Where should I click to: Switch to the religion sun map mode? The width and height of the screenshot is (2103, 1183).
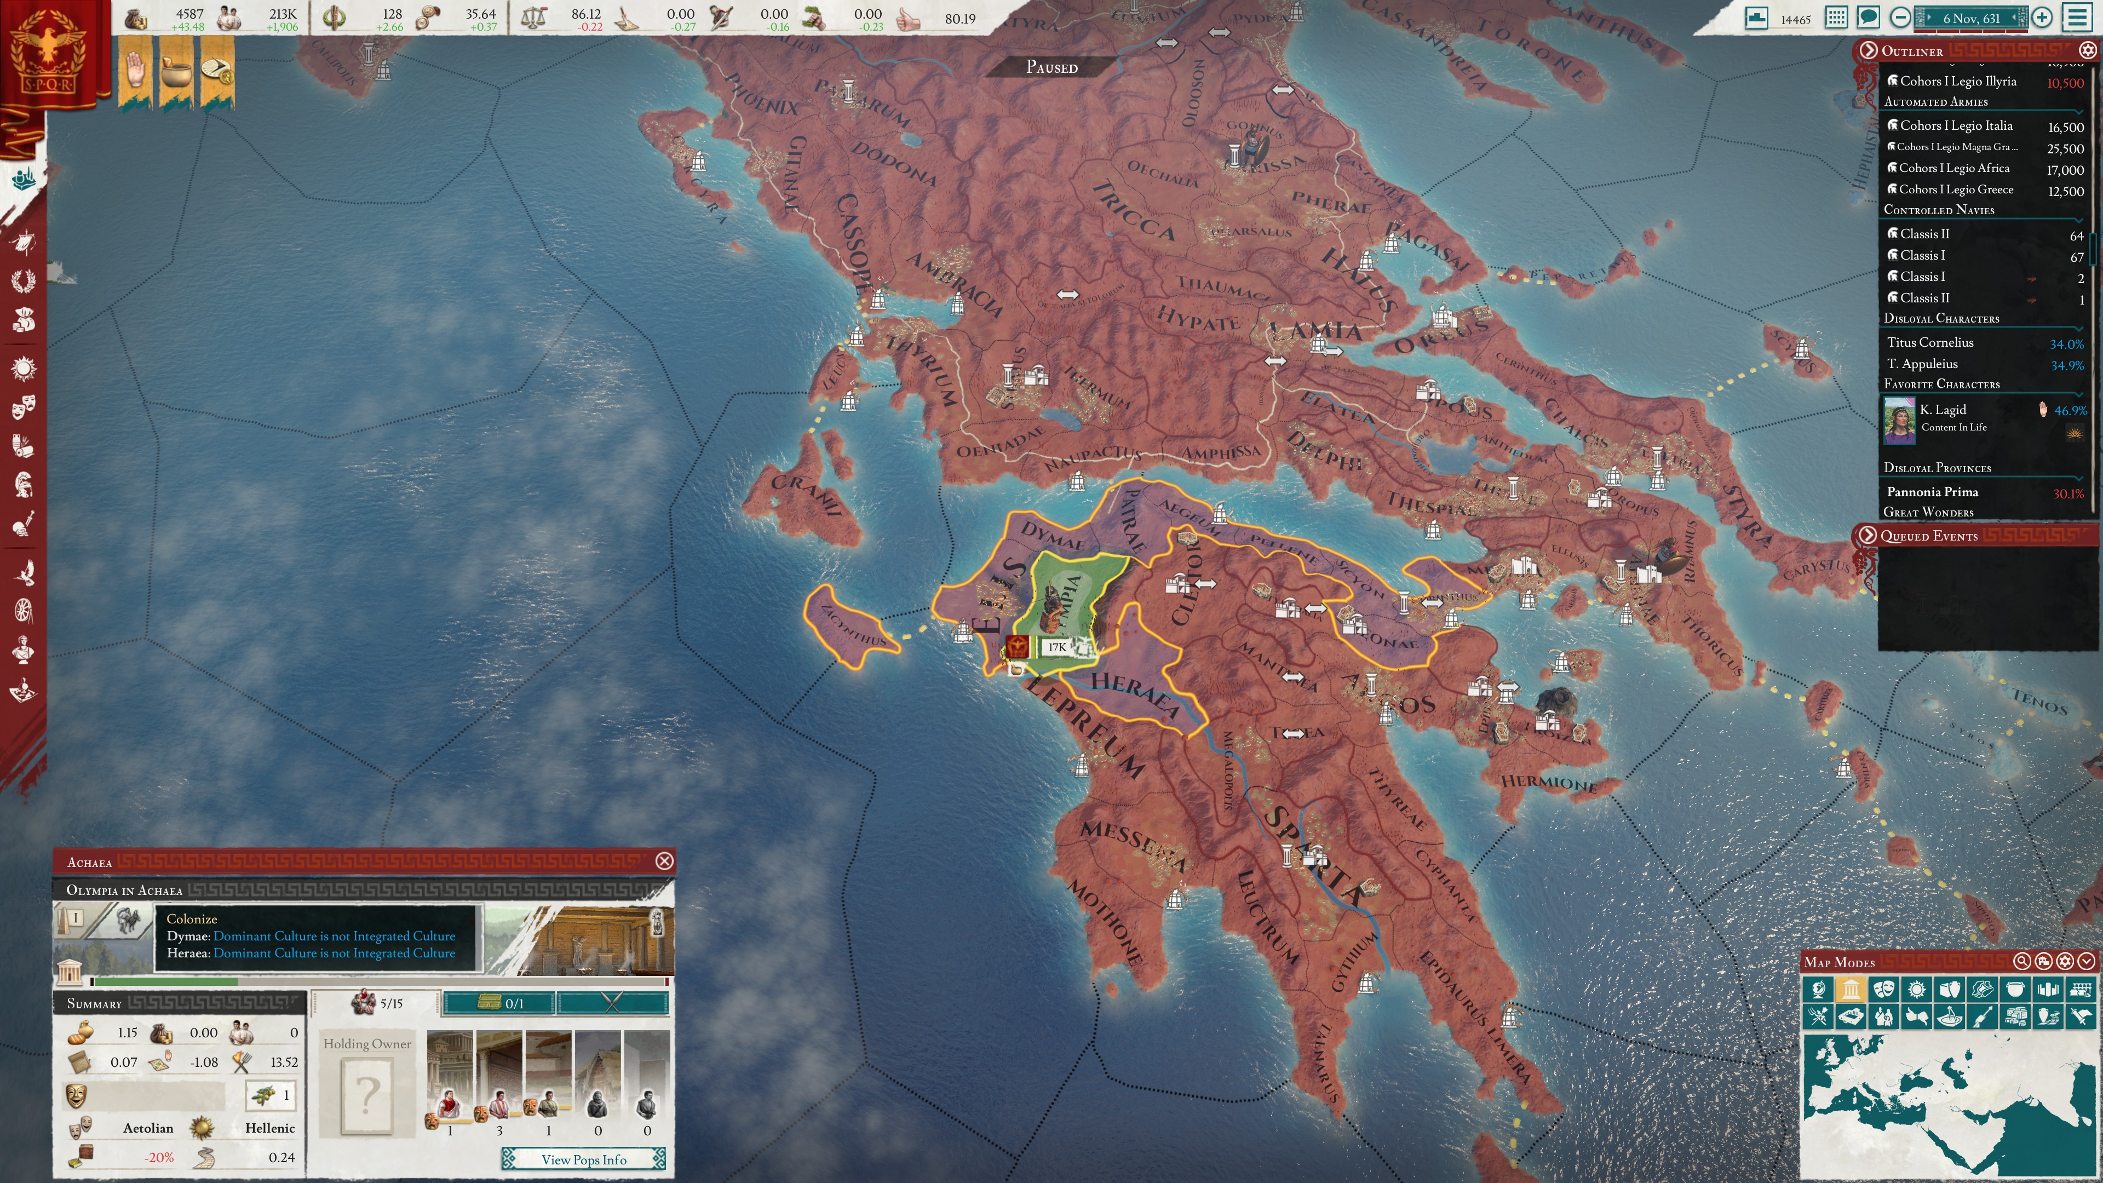coord(1916,990)
